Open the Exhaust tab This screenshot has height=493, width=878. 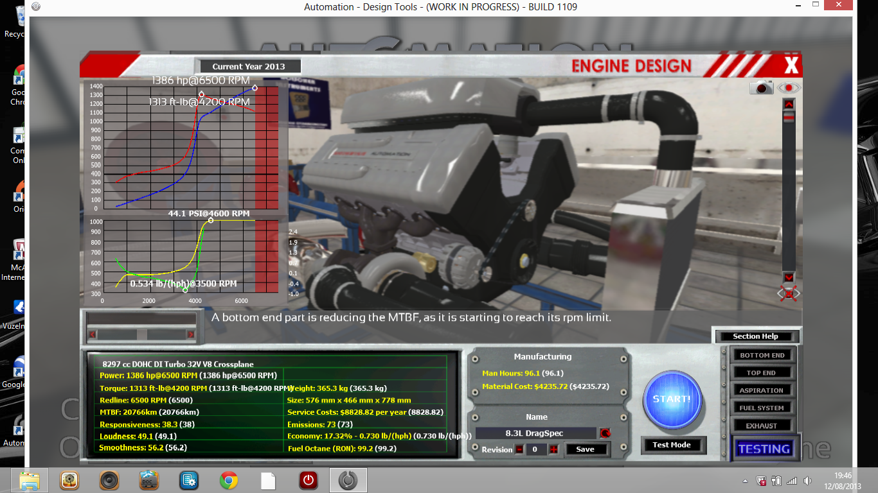click(x=762, y=426)
